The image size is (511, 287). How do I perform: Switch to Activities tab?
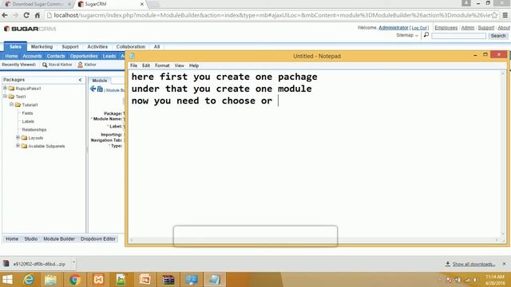tap(97, 47)
